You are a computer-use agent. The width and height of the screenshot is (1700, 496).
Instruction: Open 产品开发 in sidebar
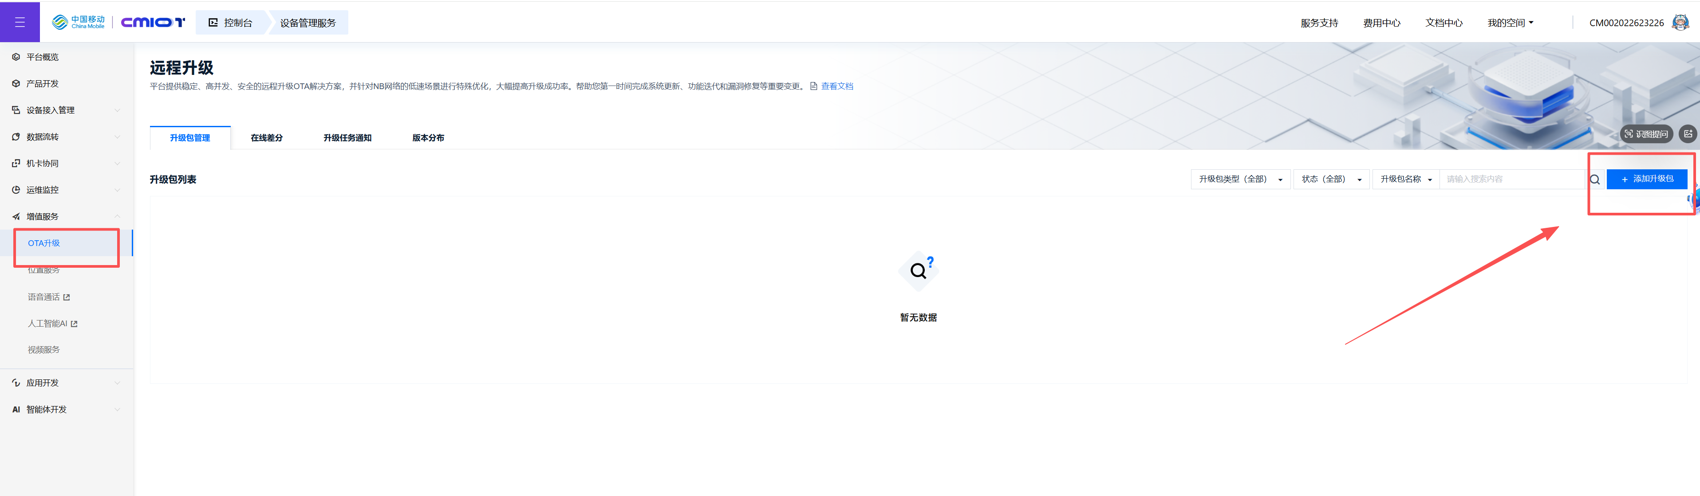42,84
